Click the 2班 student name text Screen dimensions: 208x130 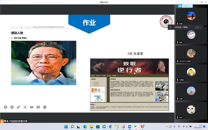click(135, 54)
